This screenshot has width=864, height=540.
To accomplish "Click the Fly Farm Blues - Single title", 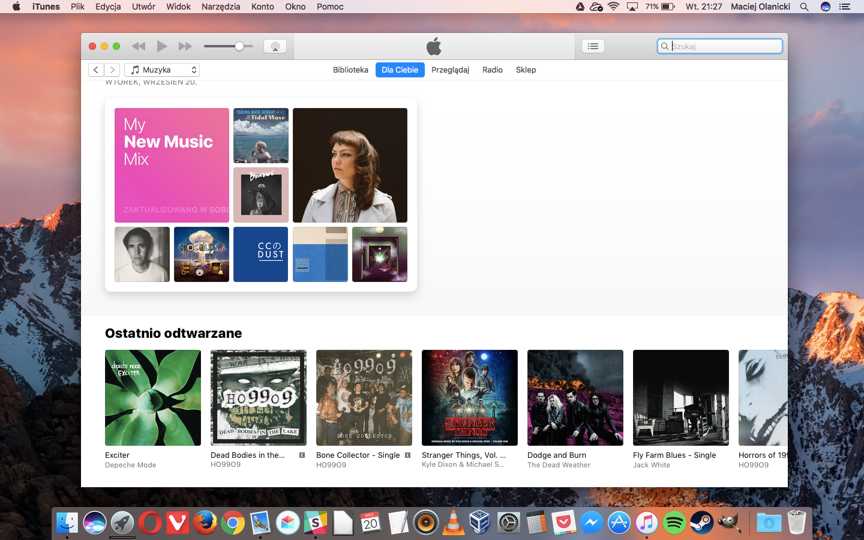I will (674, 455).
